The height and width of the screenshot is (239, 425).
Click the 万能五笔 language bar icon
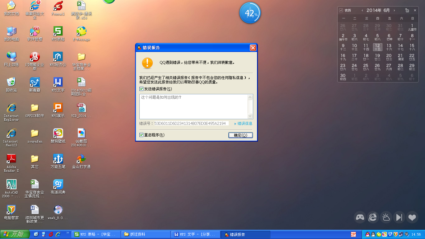click(x=353, y=234)
